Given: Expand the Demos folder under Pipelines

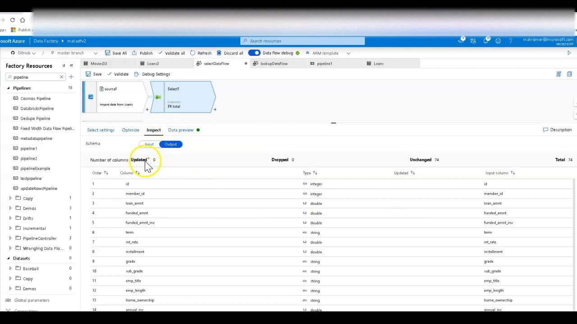Looking at the screenshot, I should 10,208.
